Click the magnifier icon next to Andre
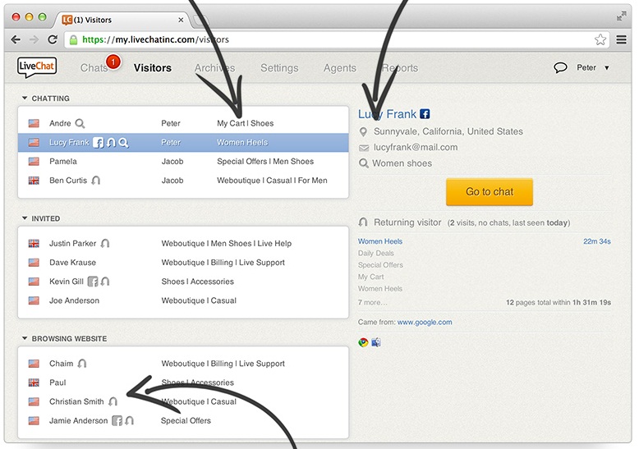639x449 pixels. [x=80, y=124]
